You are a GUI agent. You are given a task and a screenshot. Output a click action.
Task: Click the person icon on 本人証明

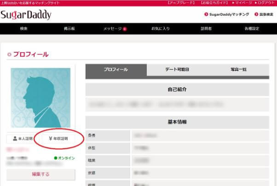click(15, 138)
